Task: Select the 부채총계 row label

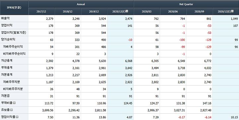Action: [x=7, y=68]
